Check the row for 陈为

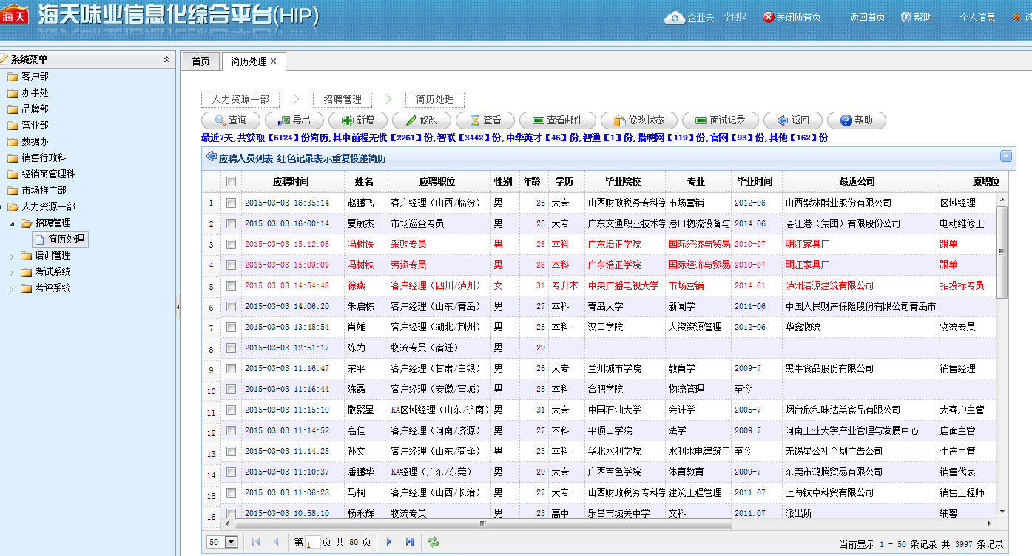click(231, 347)
